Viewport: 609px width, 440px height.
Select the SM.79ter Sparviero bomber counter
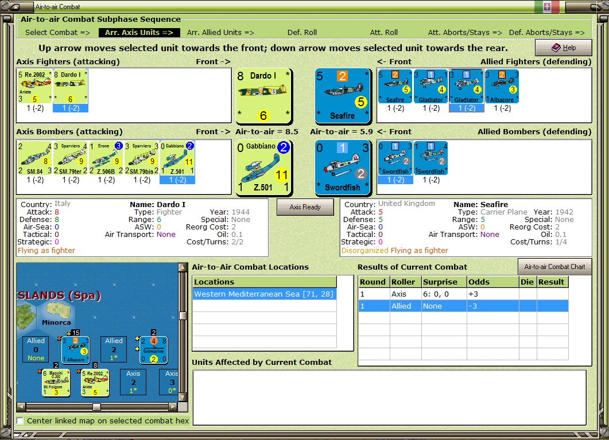[x=70, y=158]
